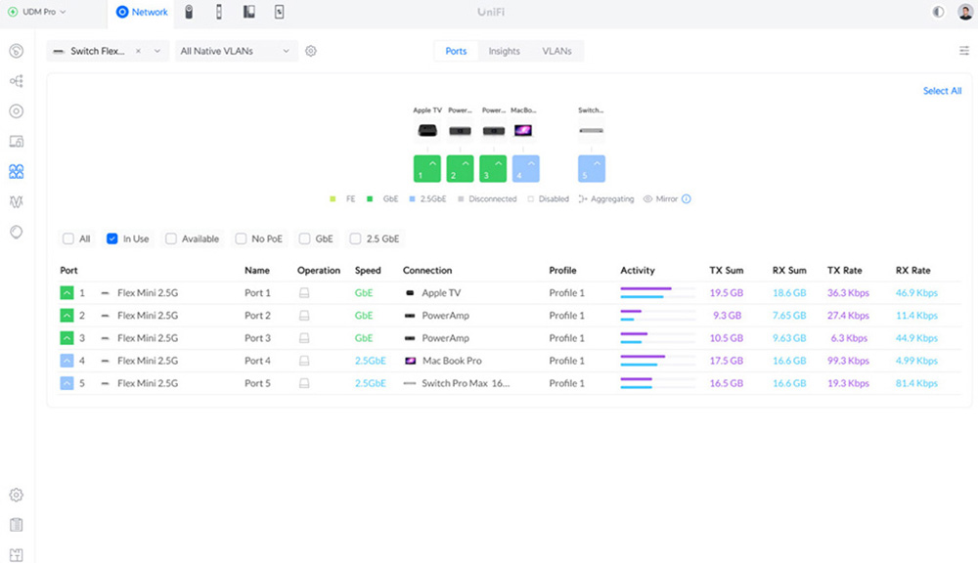Open the EV charging Connect app icon
The width and height of the screenshot is (978, 563).
pyautogui.click(x=280, y=12)
